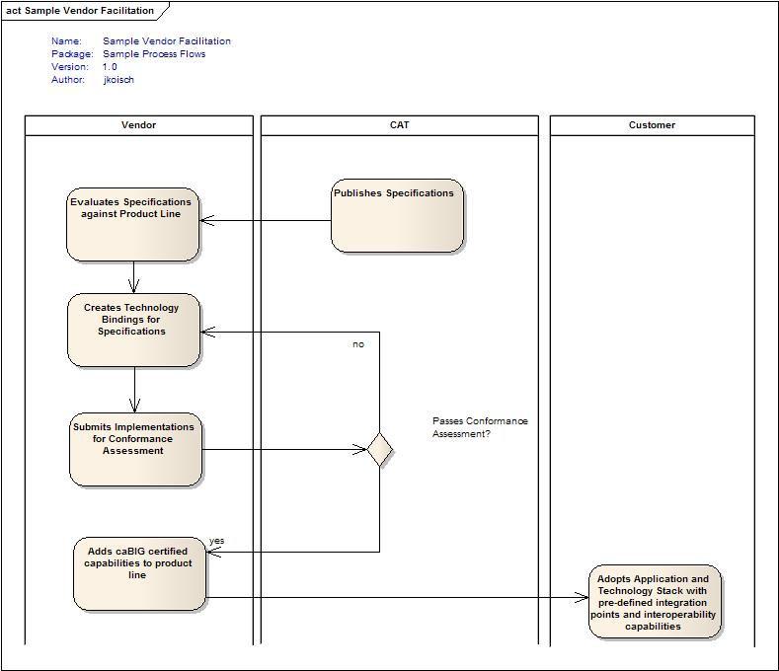Click the diagram name 'Sample Vendor Facilitation' text
The height and width of the screenshot is (671, 779).
[167, 41]
